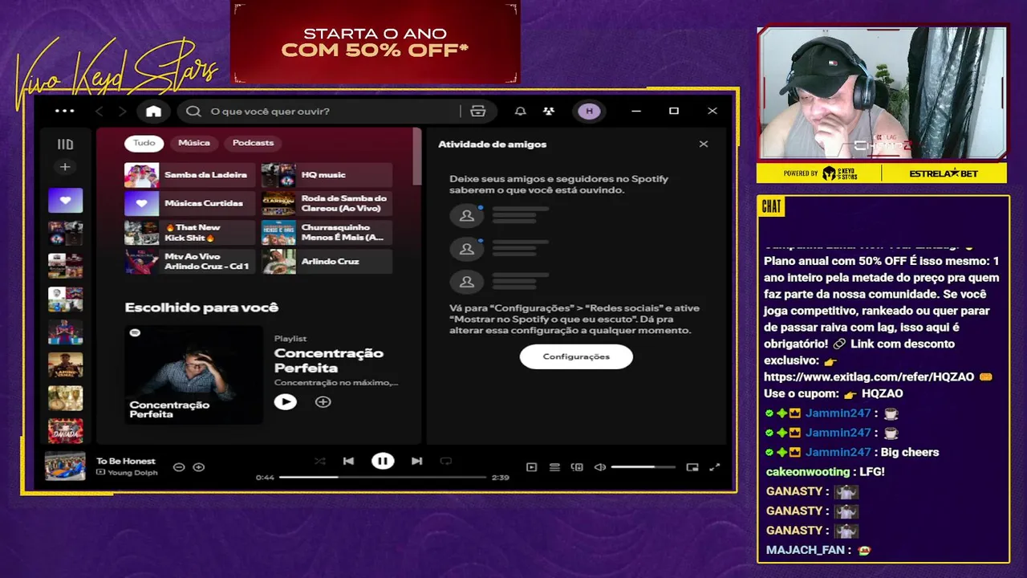Open Músicas Curtidas shortcut

(x=189, y=204)
